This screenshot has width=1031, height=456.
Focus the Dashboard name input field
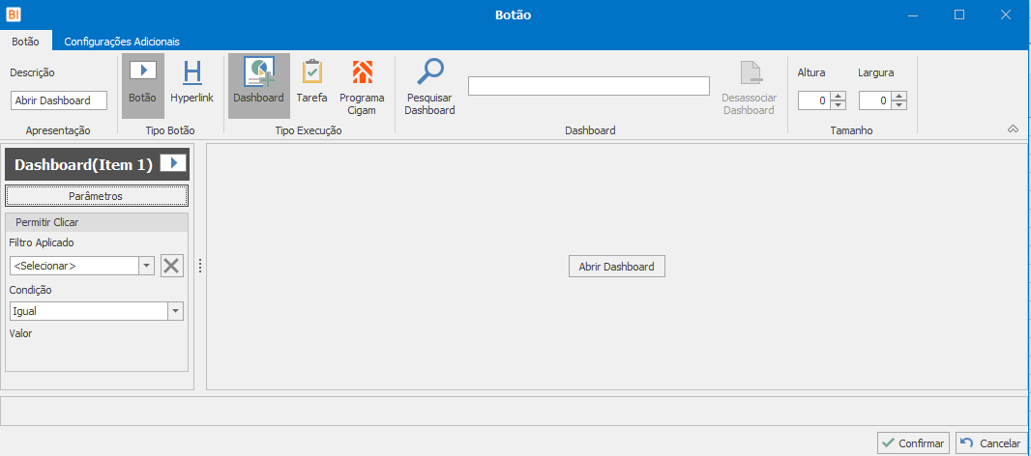click(588, 86)
